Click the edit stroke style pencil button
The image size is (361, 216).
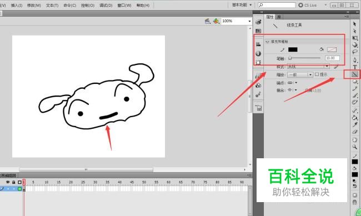pos(336,66)
